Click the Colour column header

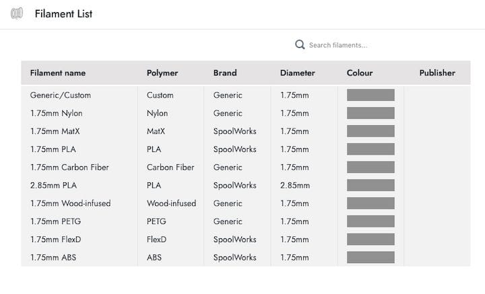pyautogui.click(x=360, y=73)
